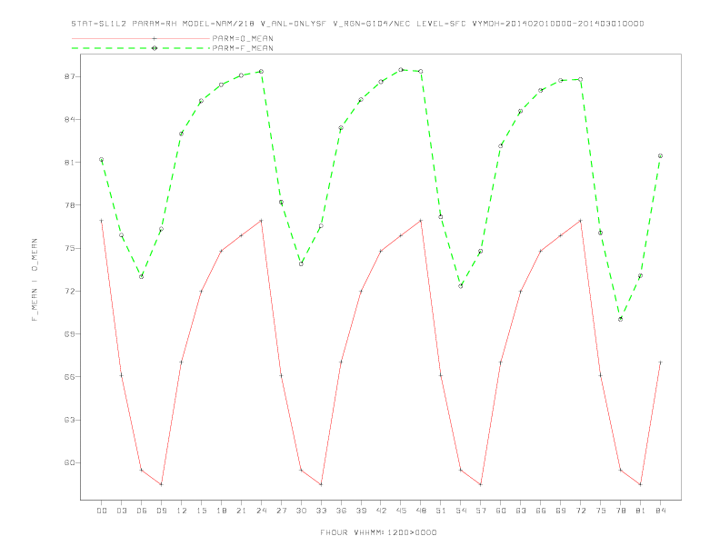
Task: Click the x-axis forecast hour label 18
Action: tap(221, 511)
